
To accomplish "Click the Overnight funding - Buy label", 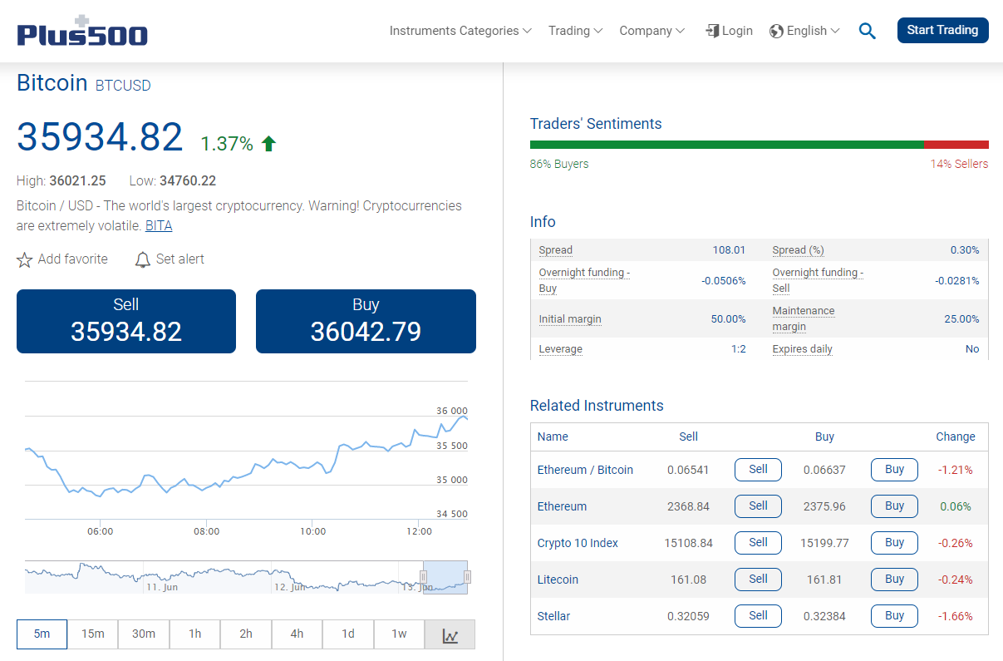I will point(584,280).
